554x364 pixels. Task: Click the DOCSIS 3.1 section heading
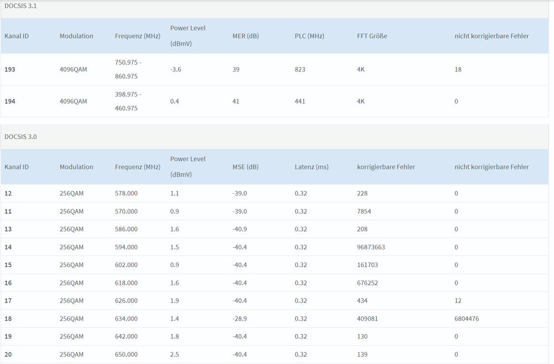coord(21,6)
